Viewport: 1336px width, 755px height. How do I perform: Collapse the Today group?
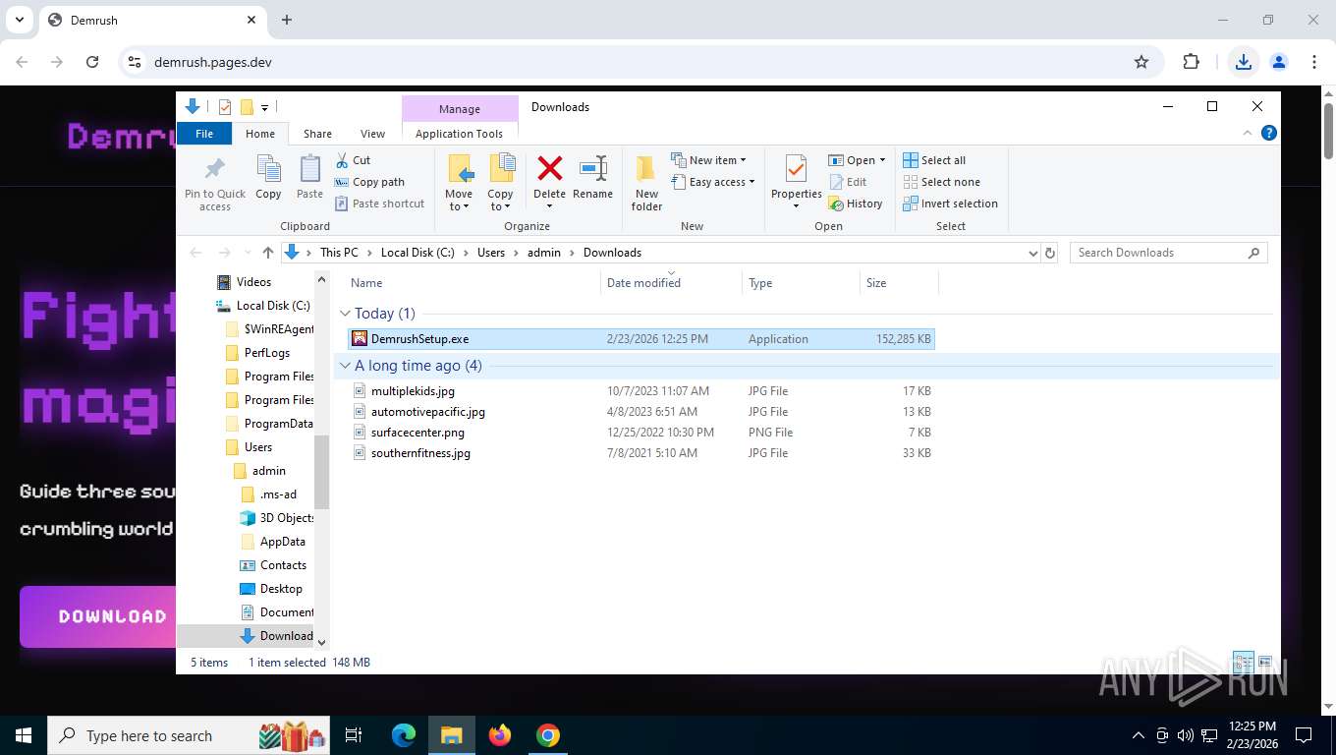pos(345,314)
